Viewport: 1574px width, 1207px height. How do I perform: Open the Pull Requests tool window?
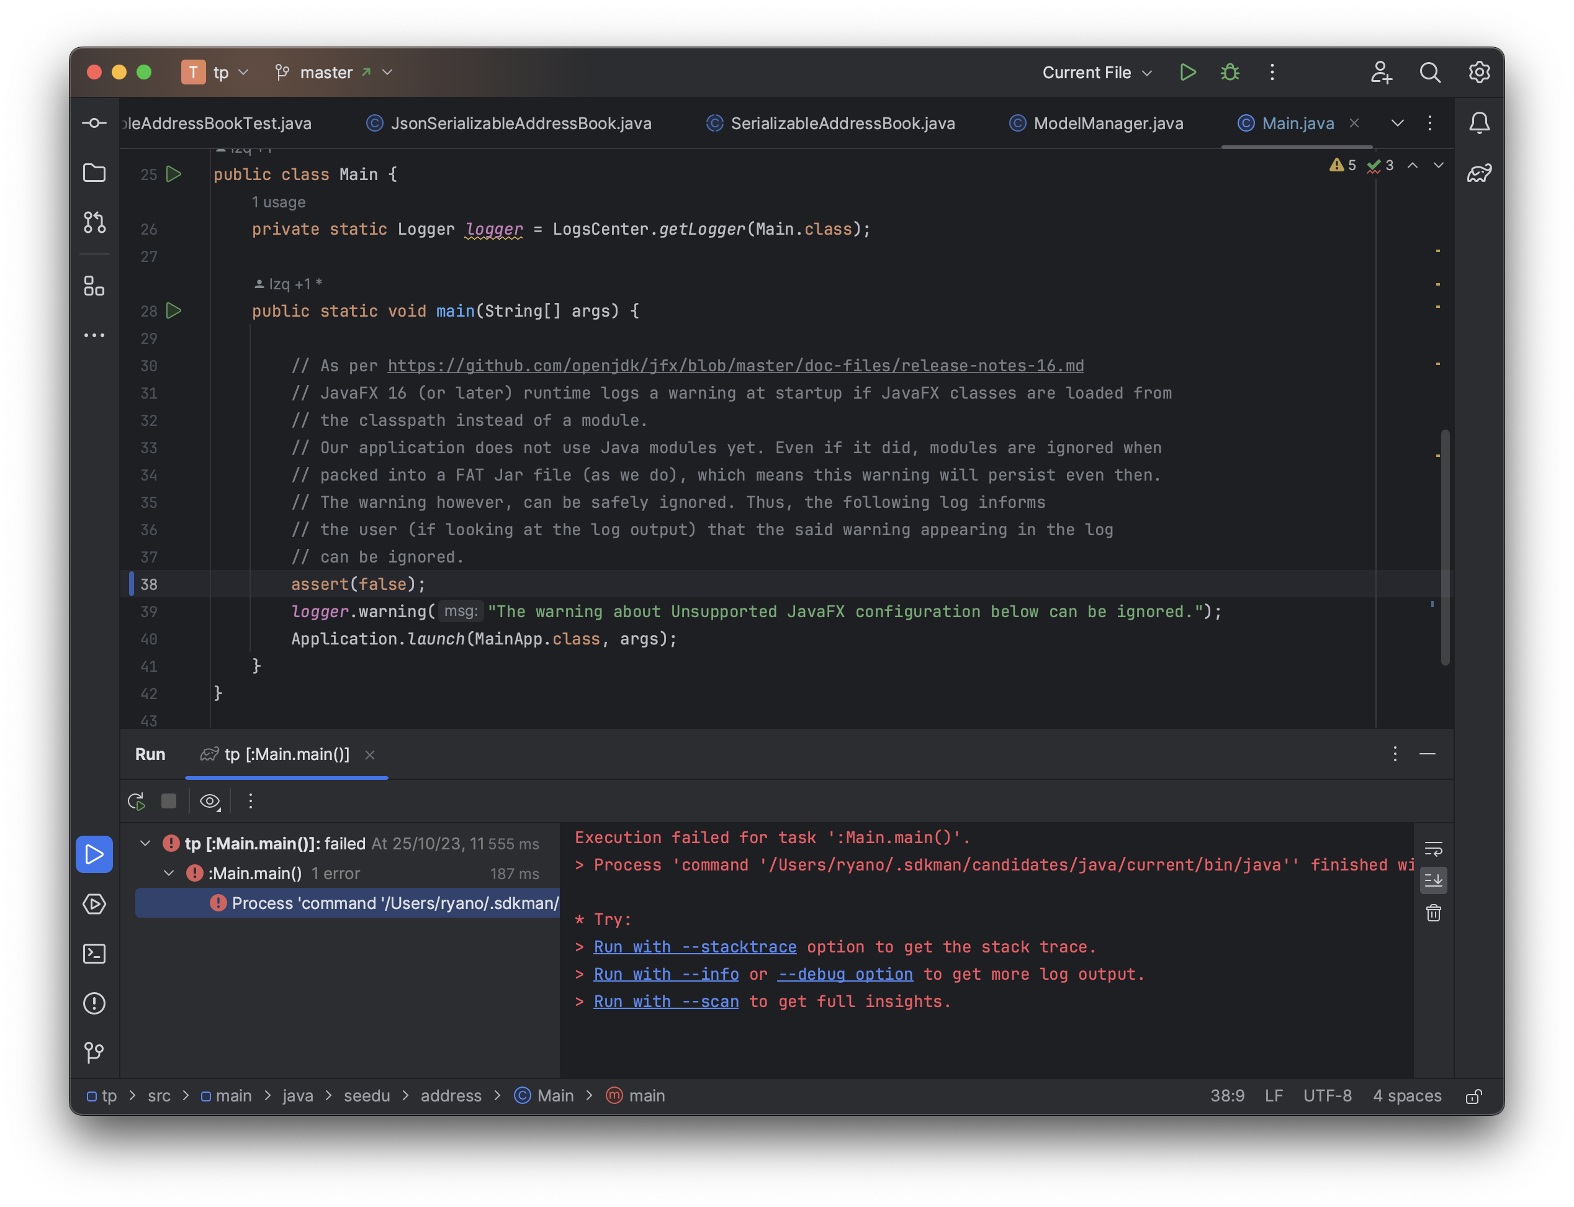tap(94, 222)
